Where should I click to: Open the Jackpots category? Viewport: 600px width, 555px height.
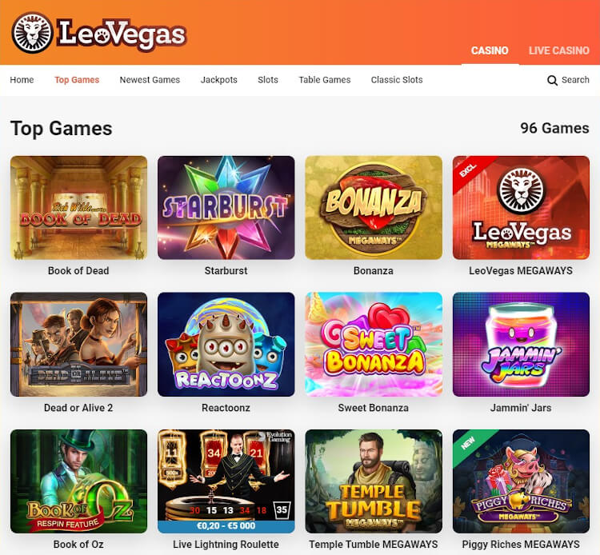219,80
